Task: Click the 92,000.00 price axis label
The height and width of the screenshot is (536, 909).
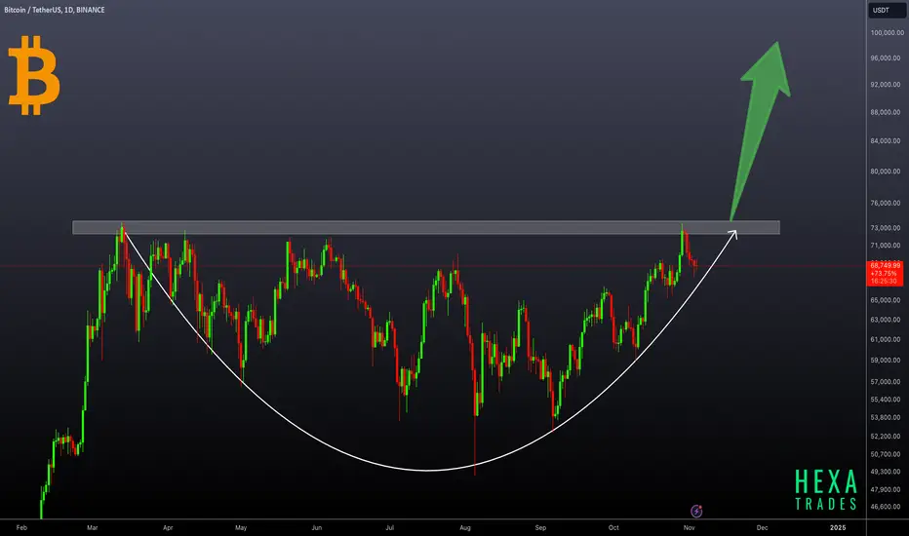Action: [x=886, y=85]
